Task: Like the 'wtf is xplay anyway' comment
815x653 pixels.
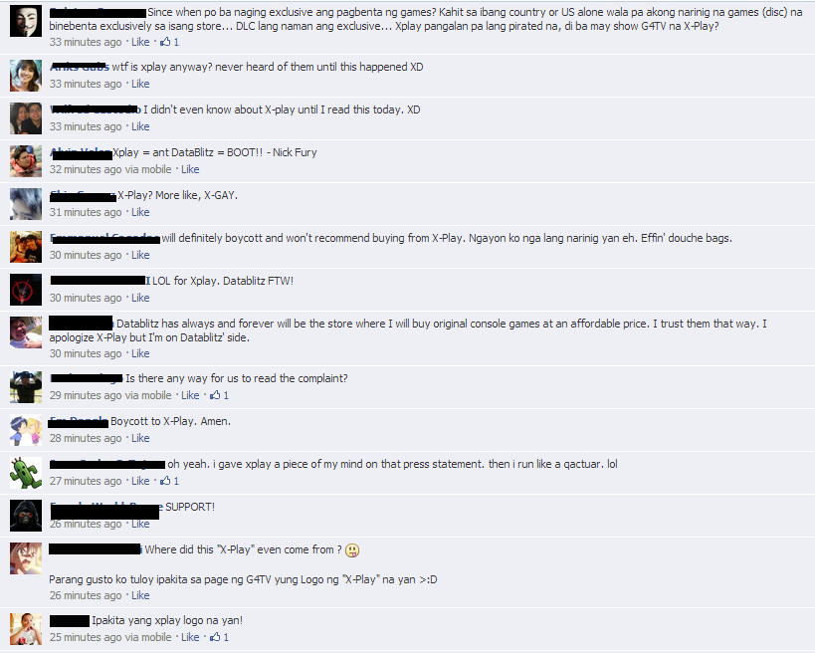Action: point(140,84)
